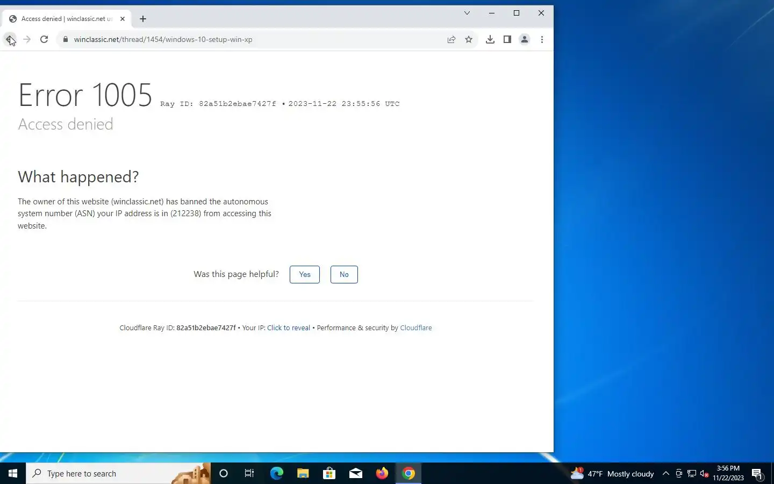Open the Cloudflare link in footer
Viewport: 774px width, 484px height.
(416, 328)
